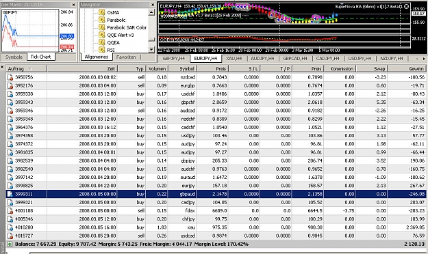Screen dimensions: 428x254
Task: Click the EURJPY H4 price chart
Action: coord(284,14)
